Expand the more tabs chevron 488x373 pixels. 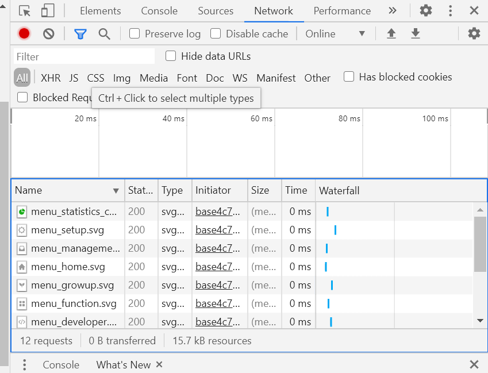(393, 10)
